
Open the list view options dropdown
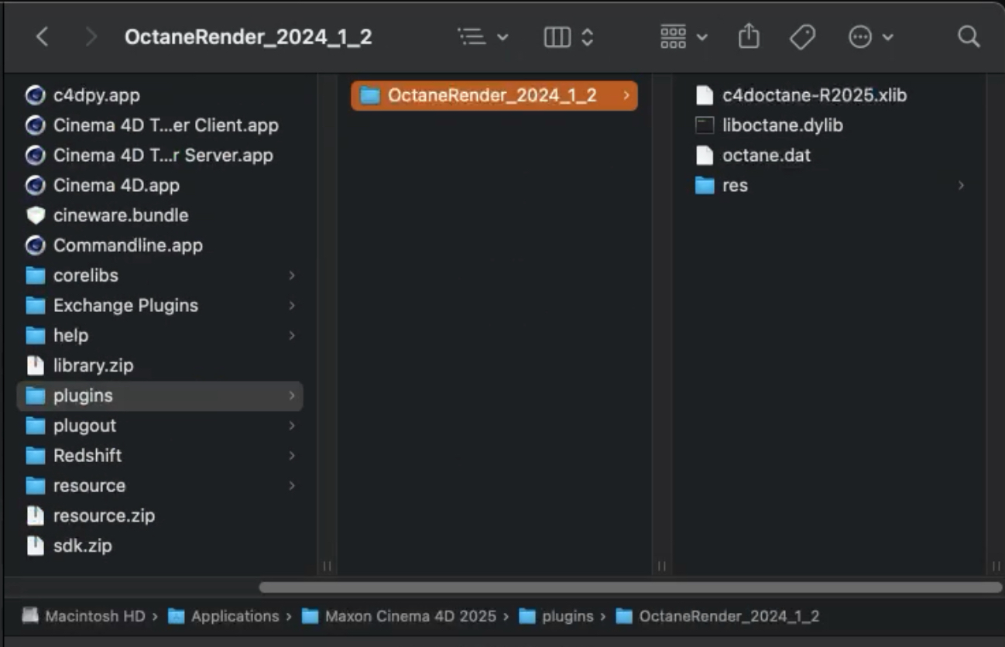click(x=482, y=36)
